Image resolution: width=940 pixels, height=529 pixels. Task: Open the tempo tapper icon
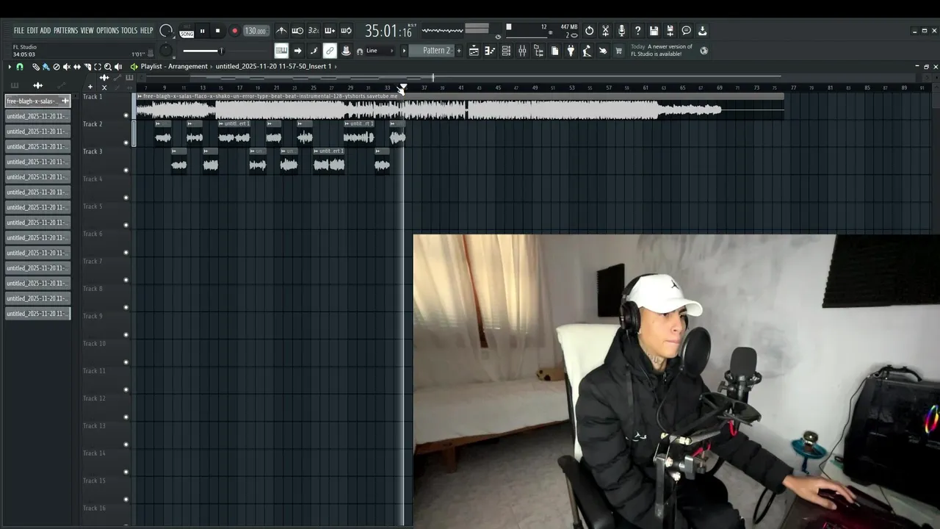[x=587, y=51]
